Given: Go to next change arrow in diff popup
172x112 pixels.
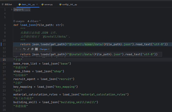Looking at the screenshot, I should coord(20,49).
